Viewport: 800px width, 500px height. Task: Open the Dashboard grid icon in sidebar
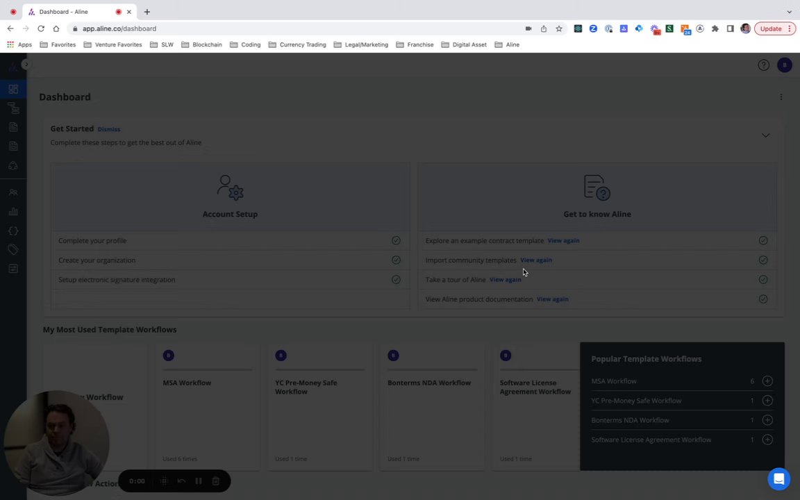tap(13, 89)
